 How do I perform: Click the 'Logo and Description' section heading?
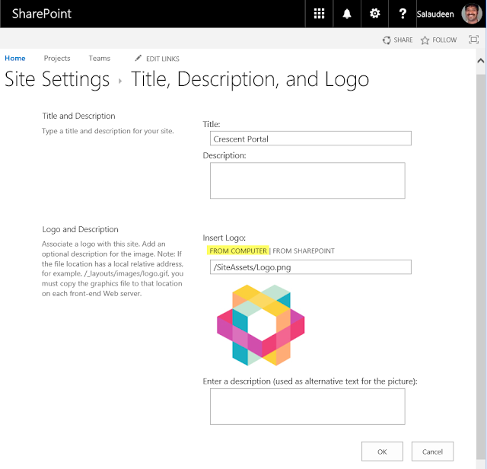(x=80, y=229)
